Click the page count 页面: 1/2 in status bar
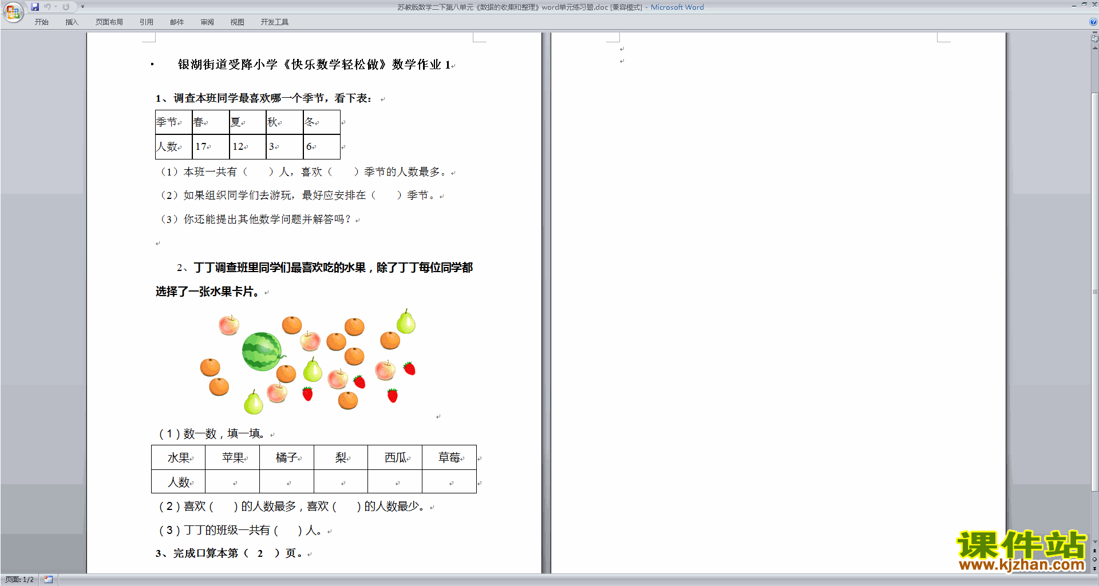 pyautogui.click(x=19, y=580)
